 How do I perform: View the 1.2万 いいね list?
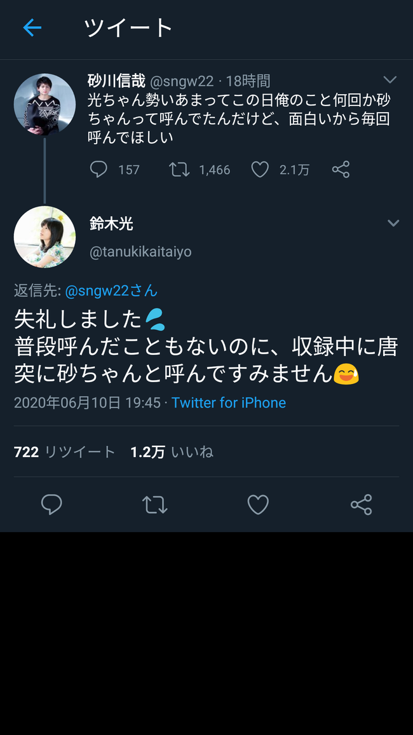click(x=172, y=452)
